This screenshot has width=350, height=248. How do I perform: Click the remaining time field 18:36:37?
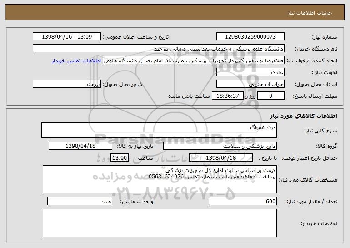click(227, 96)
